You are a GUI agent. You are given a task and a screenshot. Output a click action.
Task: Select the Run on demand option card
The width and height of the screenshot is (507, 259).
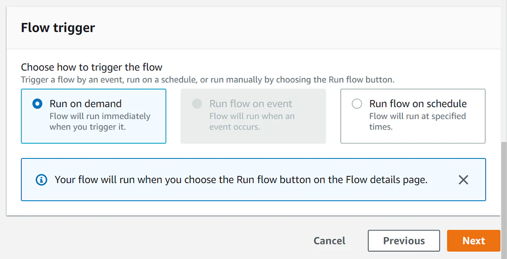pos(93,116)
